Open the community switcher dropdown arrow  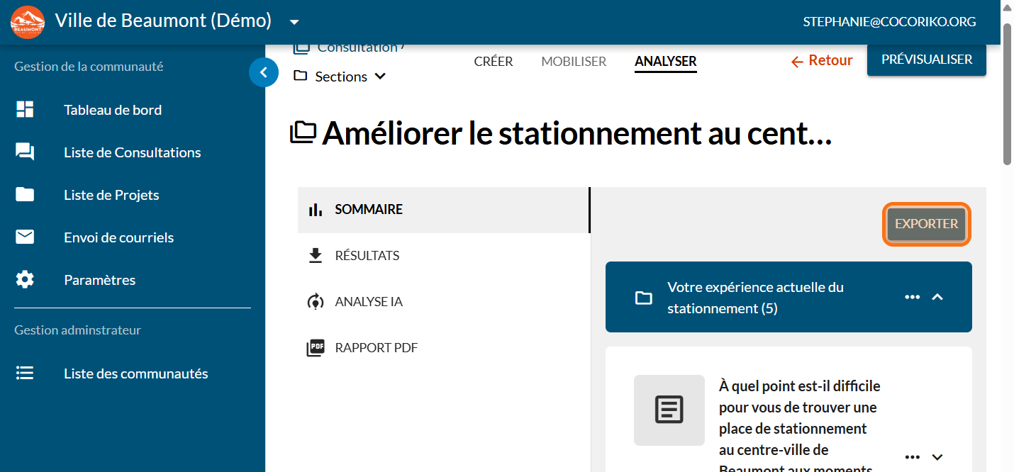[x=294, y=23]
